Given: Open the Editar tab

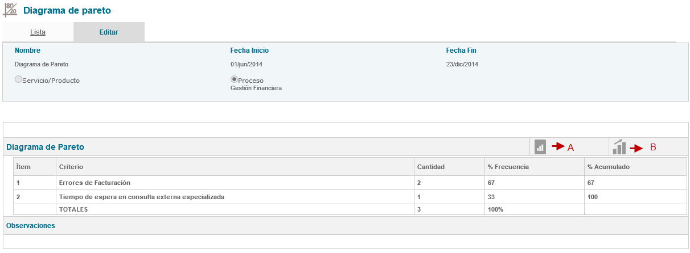Looking at the screenshot, I should (x=109, y=32).
